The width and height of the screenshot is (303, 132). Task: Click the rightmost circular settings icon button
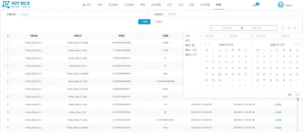[x=295, y=28]
